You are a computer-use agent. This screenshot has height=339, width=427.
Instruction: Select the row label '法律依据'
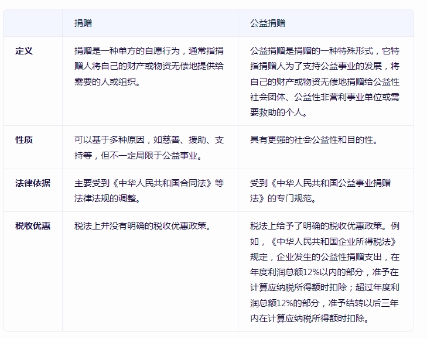click(x=33, y=183)
